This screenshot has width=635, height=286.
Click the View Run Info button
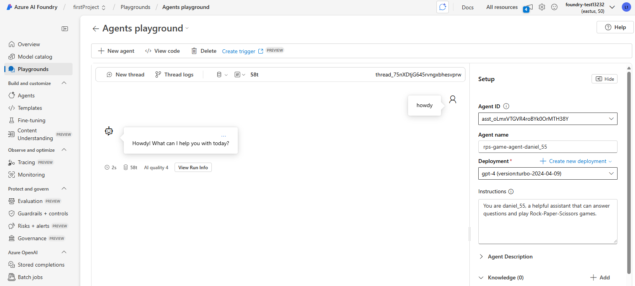pyautogui.click(x=193, y=168)
